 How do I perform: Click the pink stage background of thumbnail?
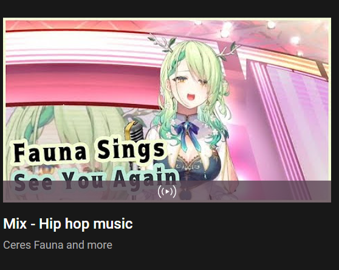pos(82,83)
